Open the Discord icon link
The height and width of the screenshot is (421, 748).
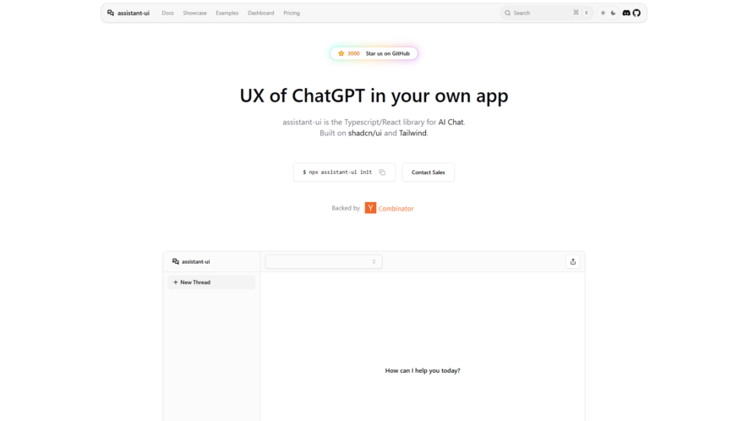626,13
